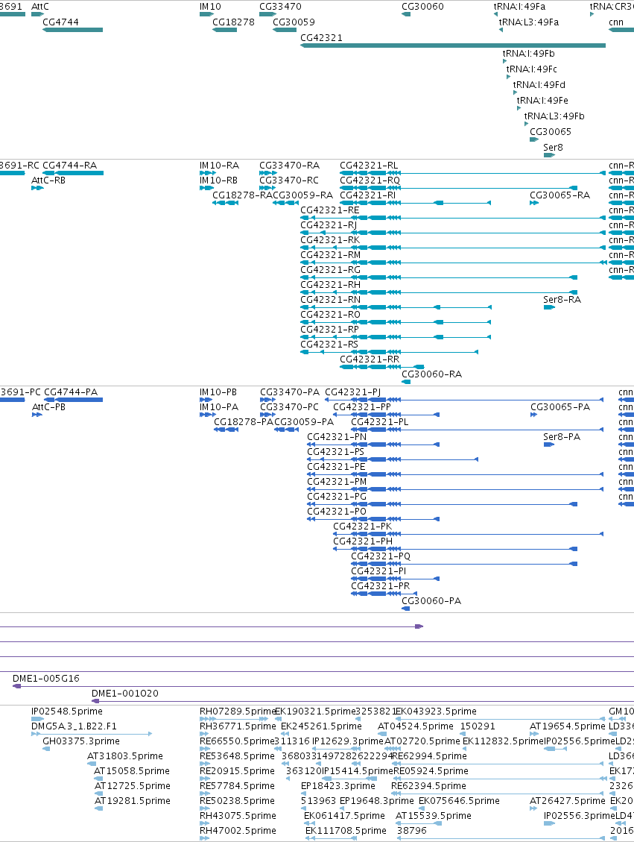Click the CG30065 gene label
The image size is (634, 842).
pyautogui.click(x=551, y=131)
